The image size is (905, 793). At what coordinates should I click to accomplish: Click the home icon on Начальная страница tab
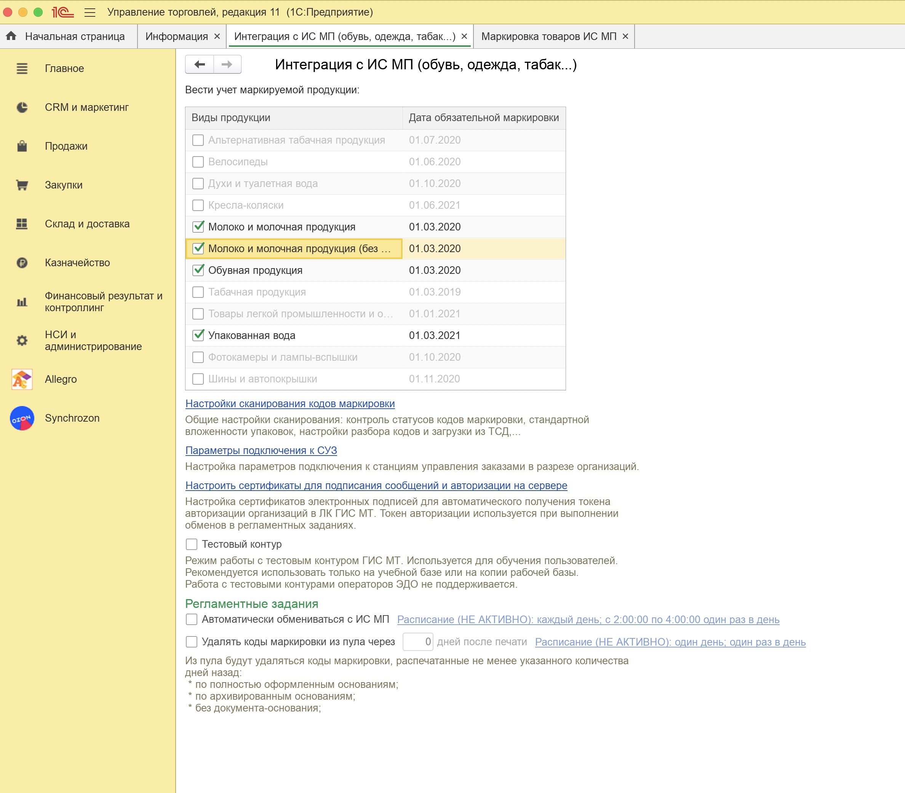coord(11,36)
